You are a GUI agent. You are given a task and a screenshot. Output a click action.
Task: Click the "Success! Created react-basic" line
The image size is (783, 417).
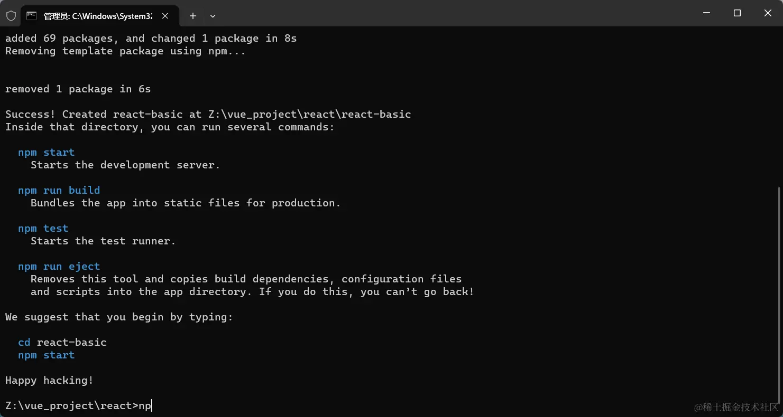pos(208,114)
